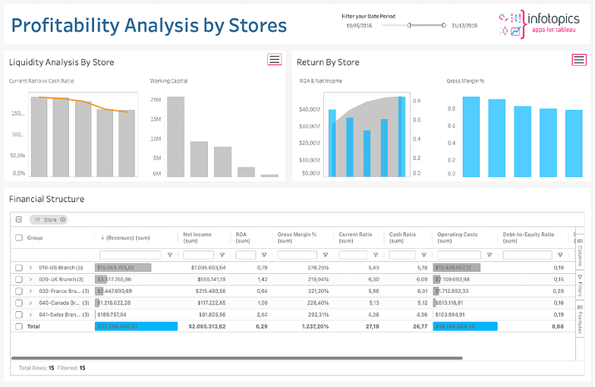Toggle the Group header select-all checkbox
595x387 pixels.
point(19,238)
